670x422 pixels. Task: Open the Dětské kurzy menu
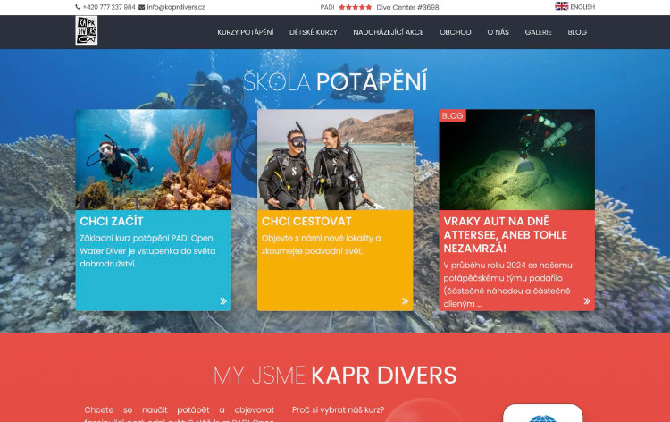[313, 32]
